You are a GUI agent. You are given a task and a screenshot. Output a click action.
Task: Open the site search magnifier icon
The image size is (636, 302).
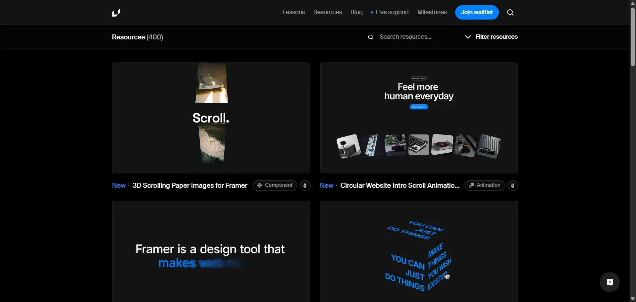[x=510, y=13]
